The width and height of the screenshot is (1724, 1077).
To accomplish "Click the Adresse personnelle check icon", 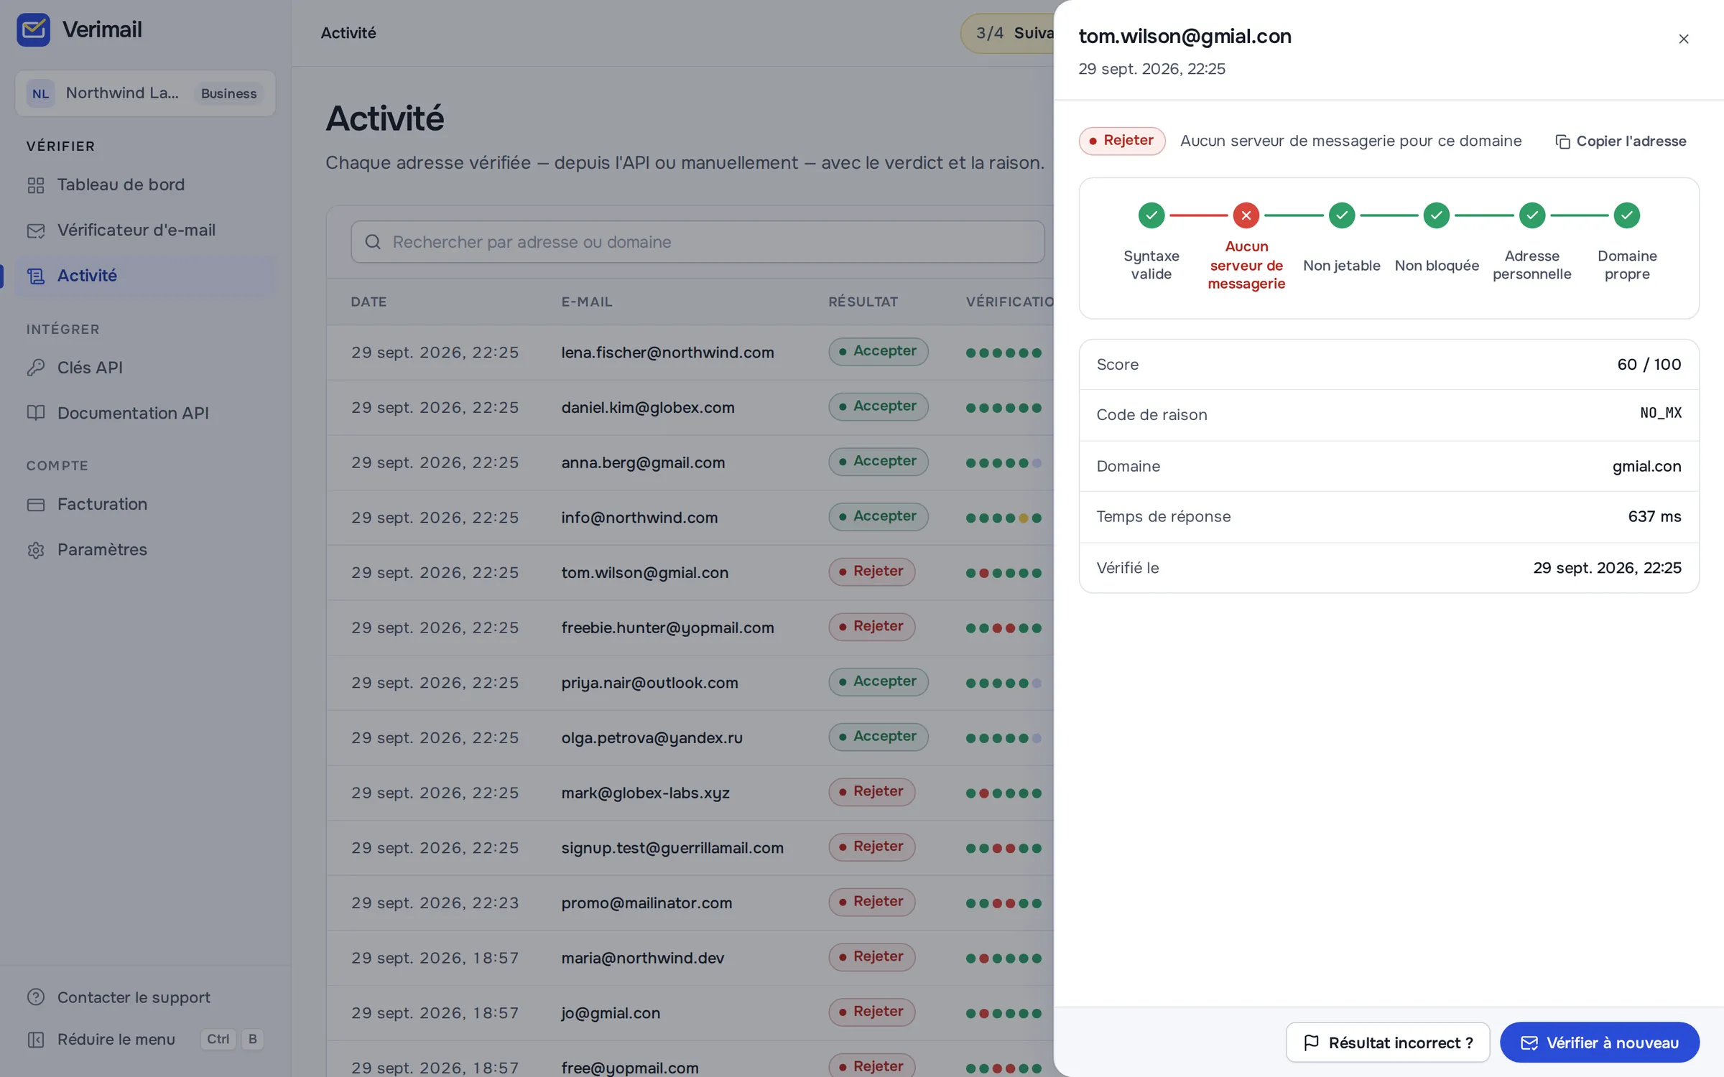I will click(1532, 215).
